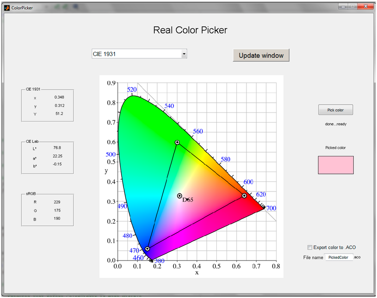Click the Pick color button
Image resolution: width=377 pixels, height=298 pixels.
point(335,110)
